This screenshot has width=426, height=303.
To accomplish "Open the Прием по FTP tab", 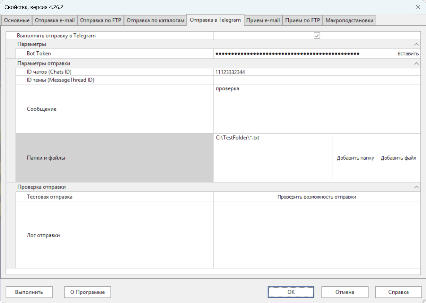I will (x=302, y=21).
